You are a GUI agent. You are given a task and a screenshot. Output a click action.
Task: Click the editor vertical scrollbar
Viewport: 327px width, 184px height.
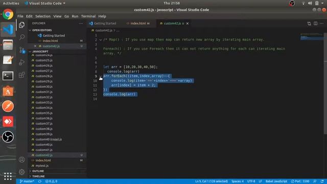pyautogui.click(x=325, y=83)
